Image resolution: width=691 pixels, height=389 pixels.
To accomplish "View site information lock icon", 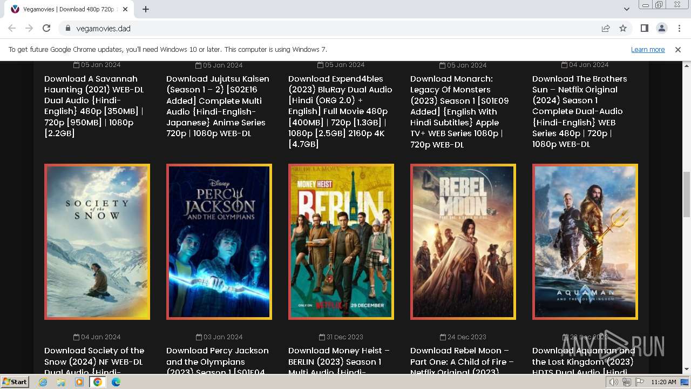I will pyautogui.click(x=67, y=28).
